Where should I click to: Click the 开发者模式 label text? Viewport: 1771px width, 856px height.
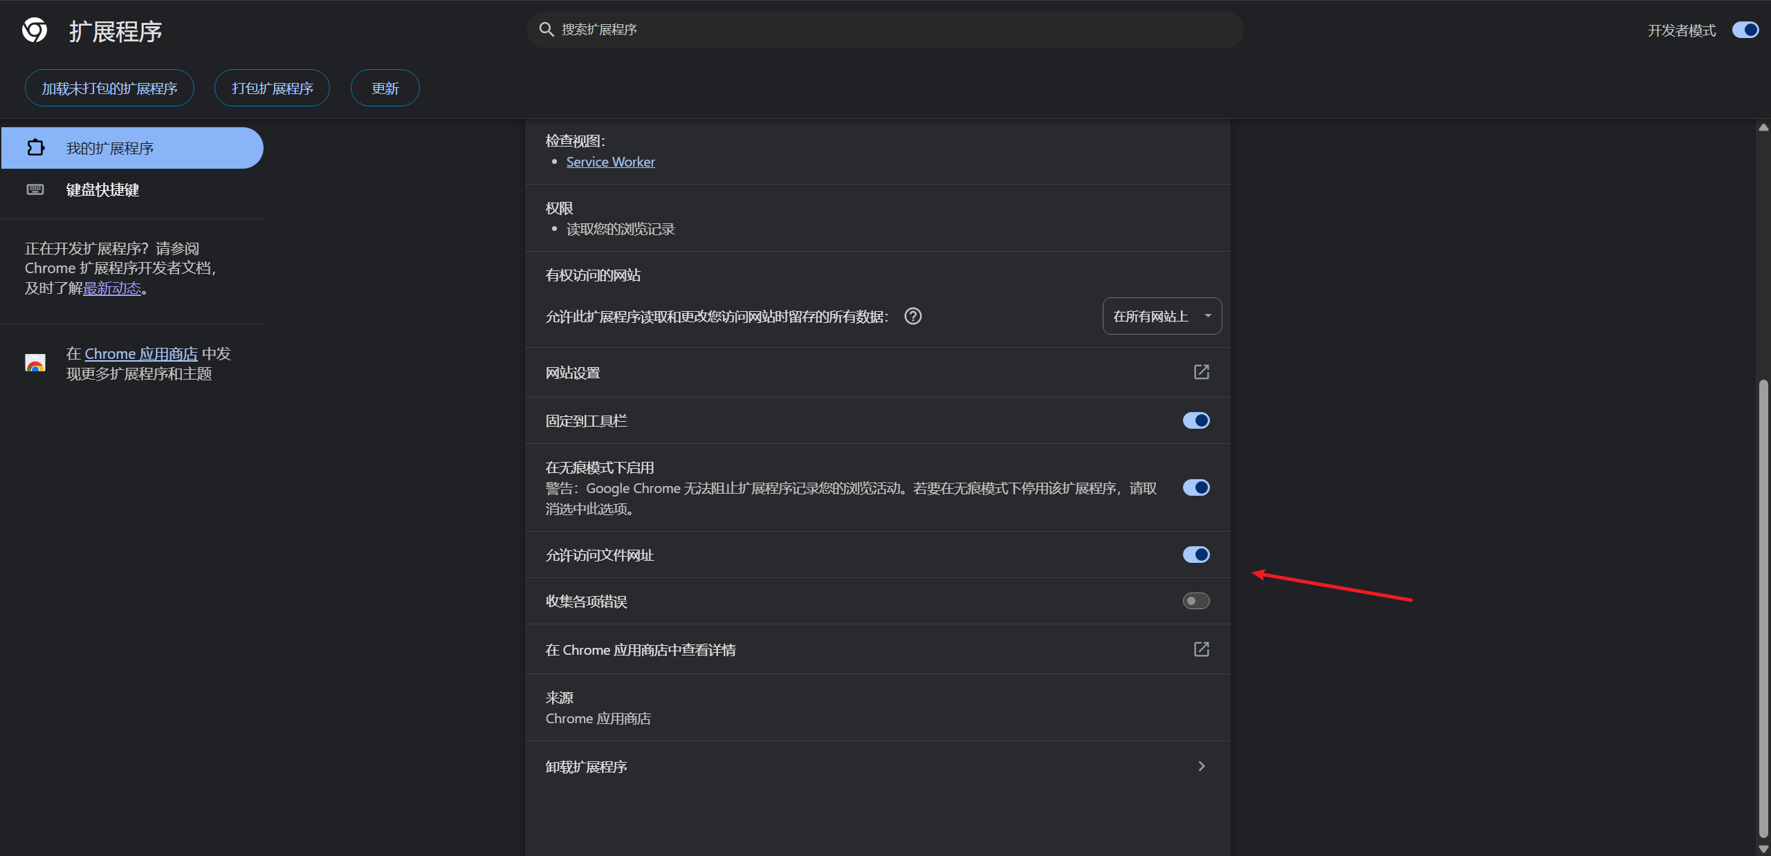[1682, 30]
